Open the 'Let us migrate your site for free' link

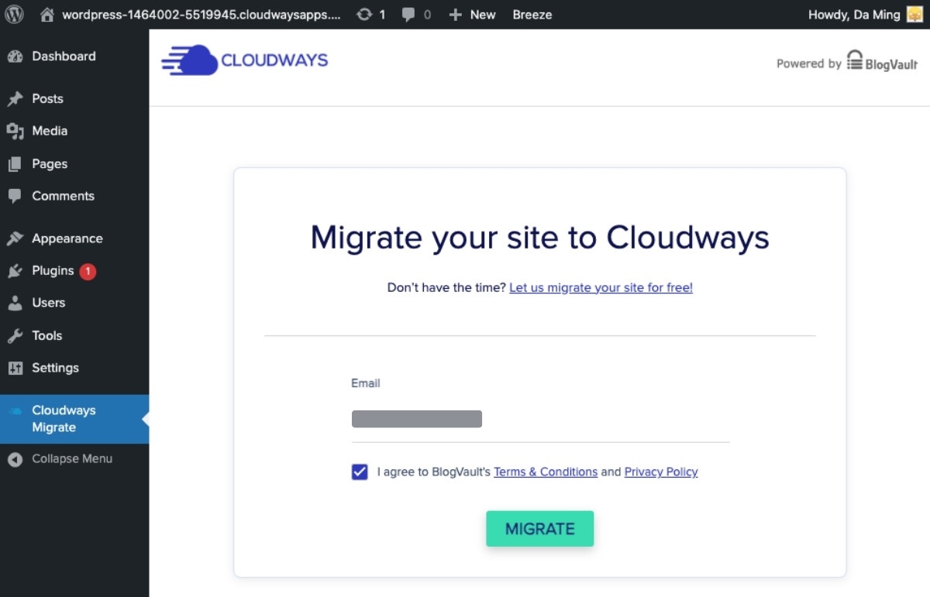pyautogui.click(x=601, y=287)
